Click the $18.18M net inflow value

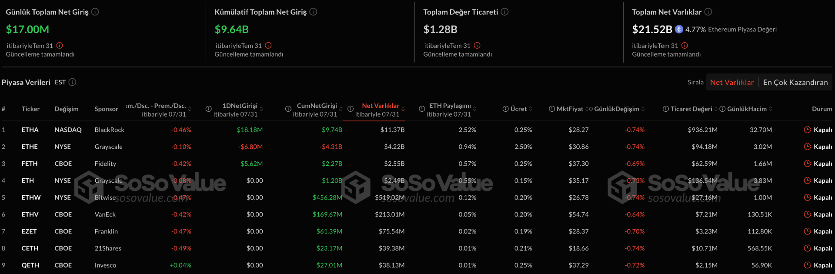pyautogui.click(x=250, y=130)
